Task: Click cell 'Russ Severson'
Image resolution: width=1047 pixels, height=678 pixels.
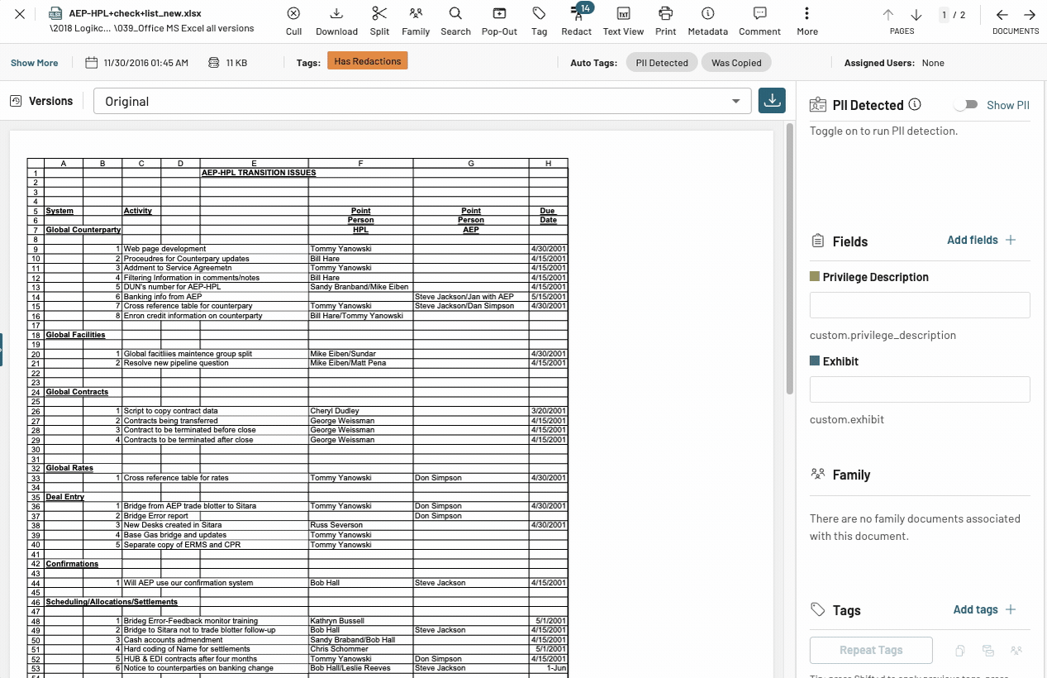Action: (x=336, y=525)
